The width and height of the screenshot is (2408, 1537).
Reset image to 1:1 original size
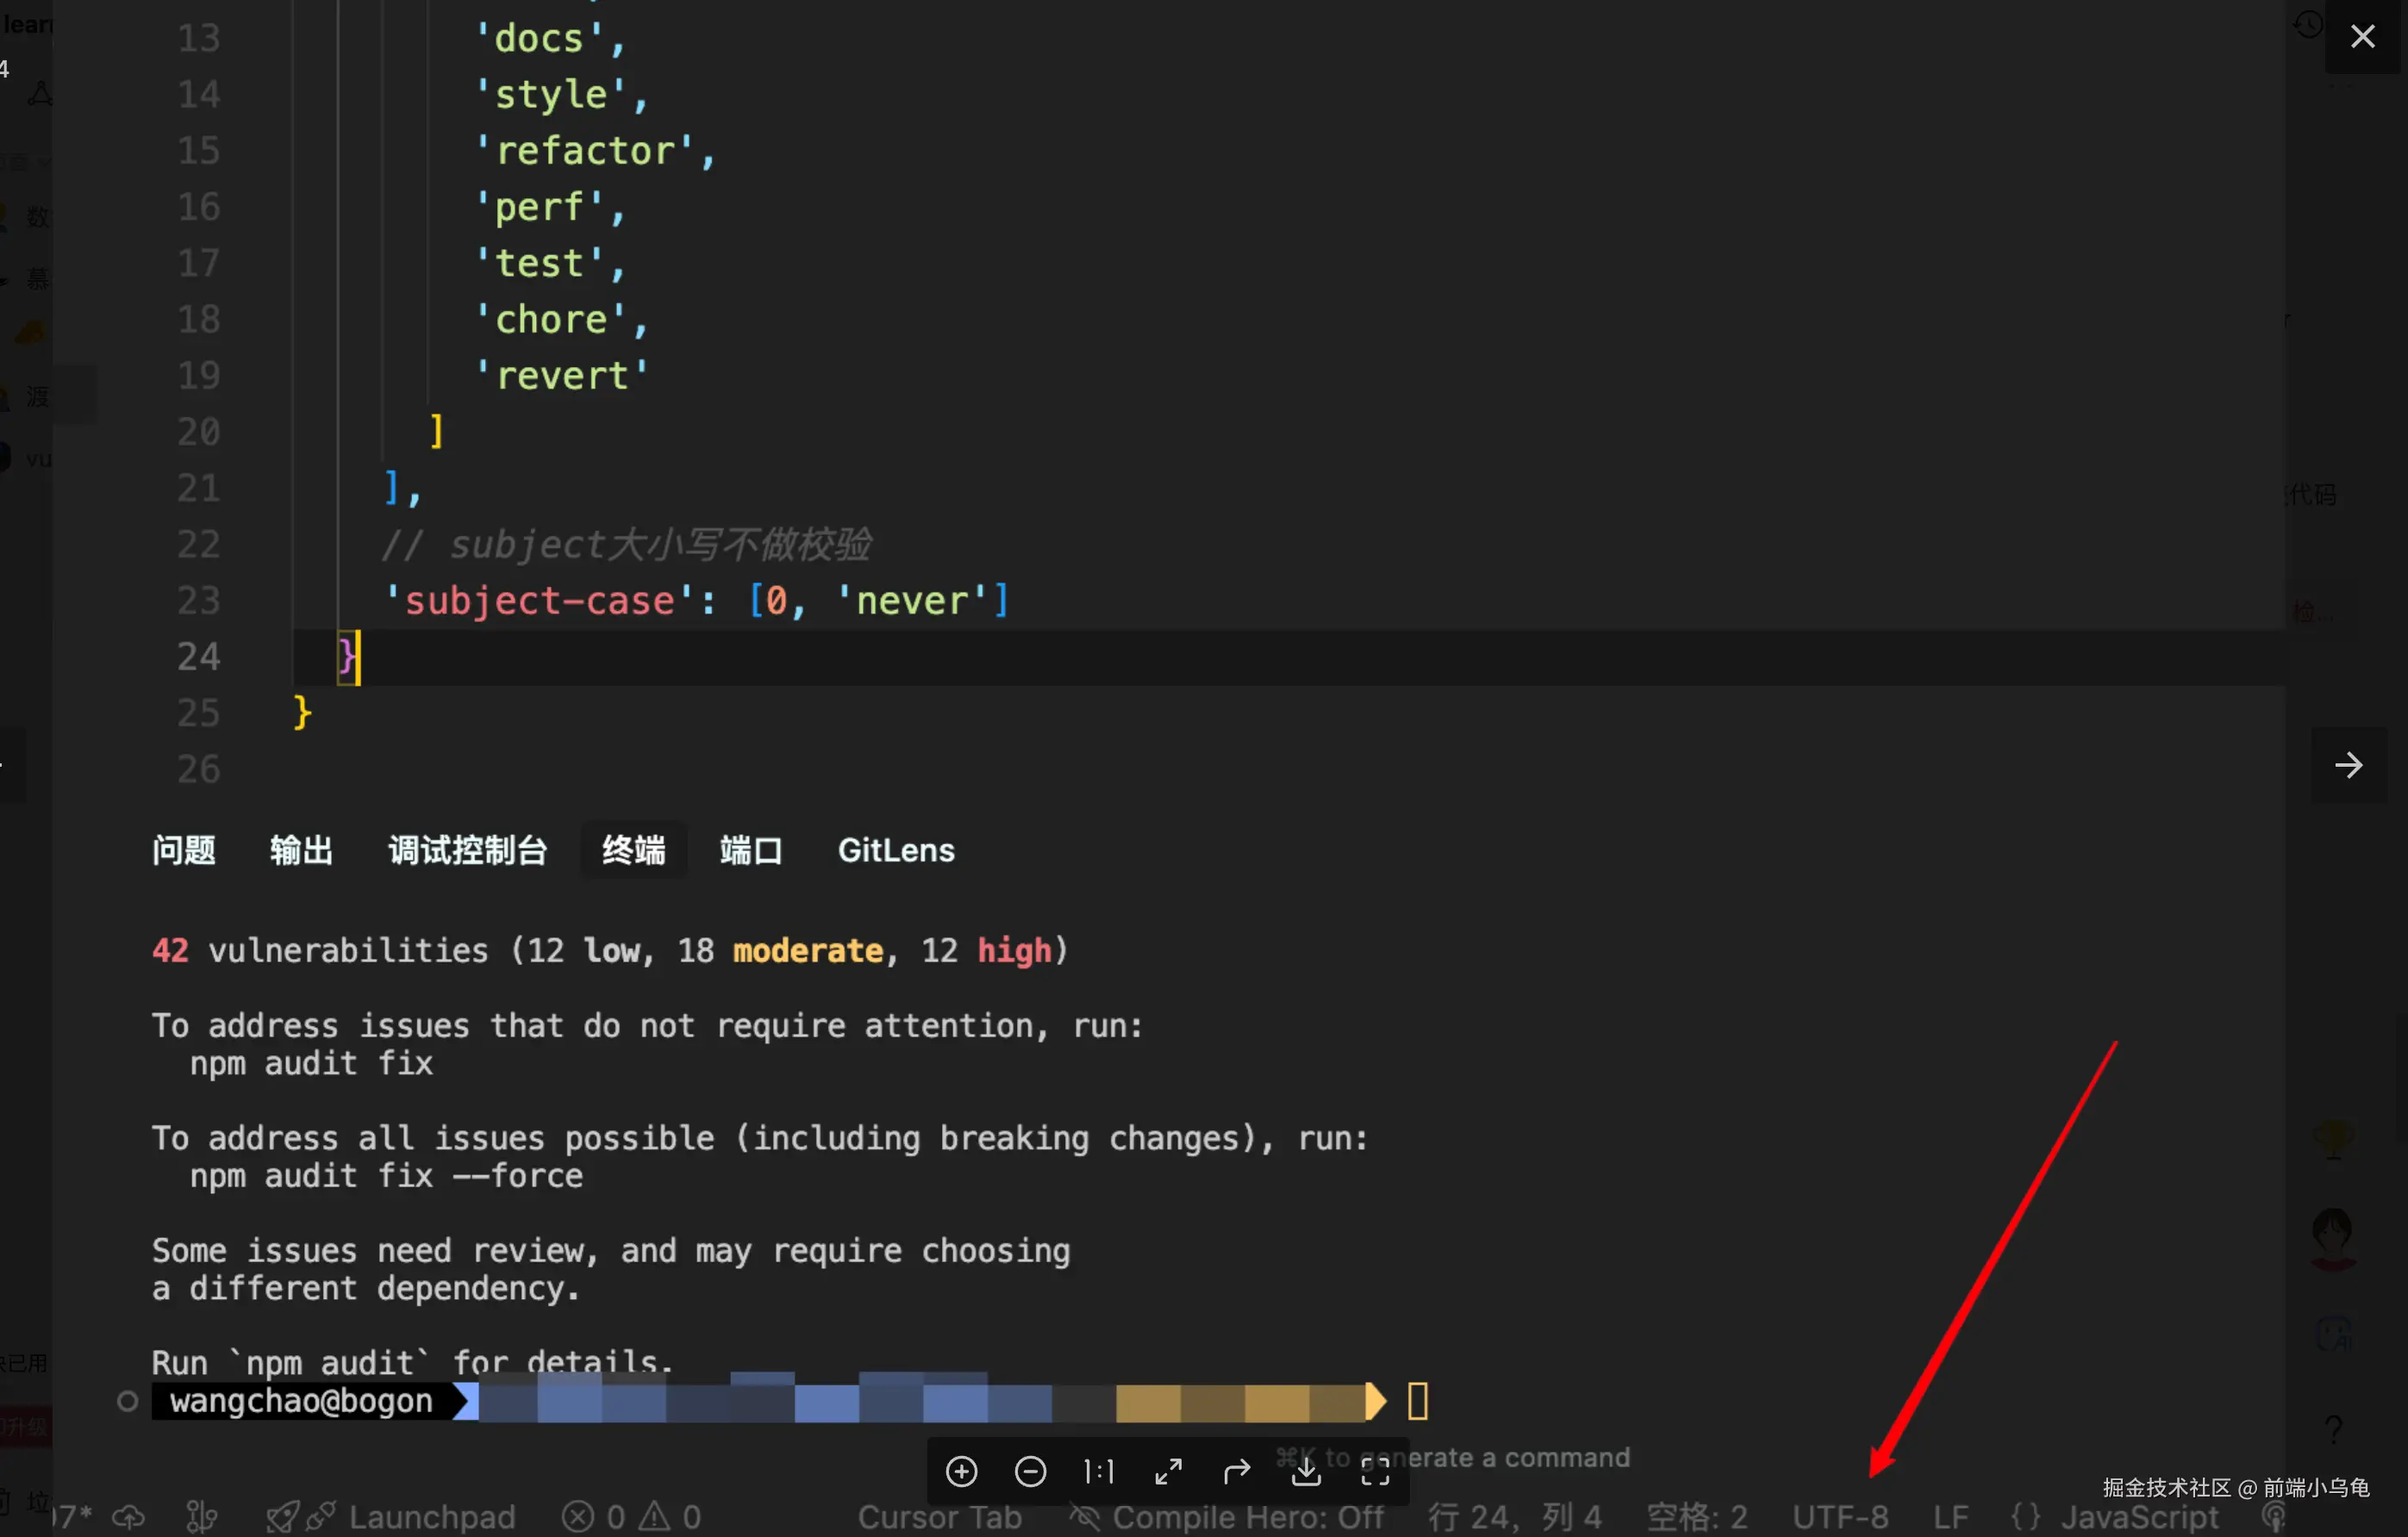tap(1099, 1471)
